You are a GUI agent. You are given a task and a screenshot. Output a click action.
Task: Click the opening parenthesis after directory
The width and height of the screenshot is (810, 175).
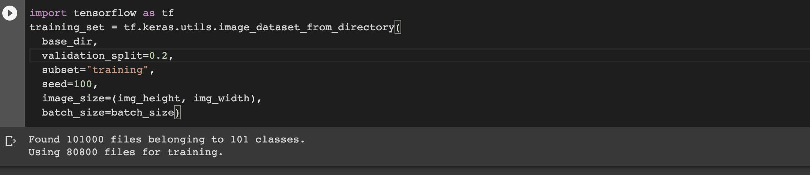(x=398, y=27)
